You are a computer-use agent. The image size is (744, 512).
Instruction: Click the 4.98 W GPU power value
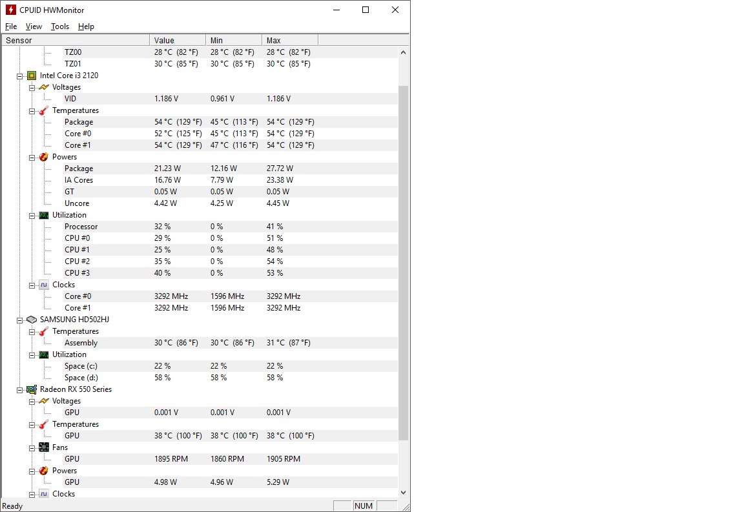click(165, 482)
